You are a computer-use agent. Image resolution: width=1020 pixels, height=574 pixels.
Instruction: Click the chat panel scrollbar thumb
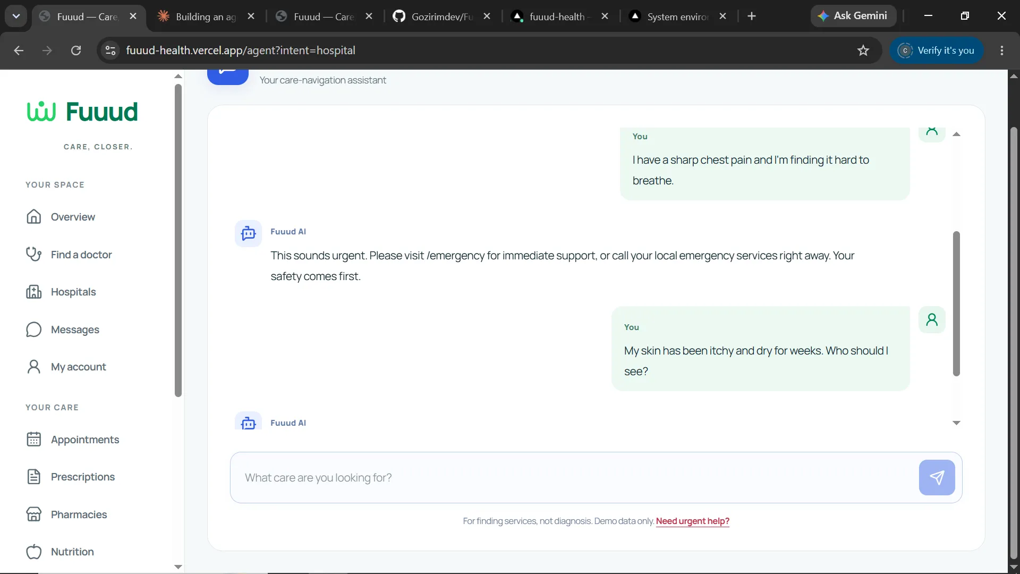tap(956, 303)
